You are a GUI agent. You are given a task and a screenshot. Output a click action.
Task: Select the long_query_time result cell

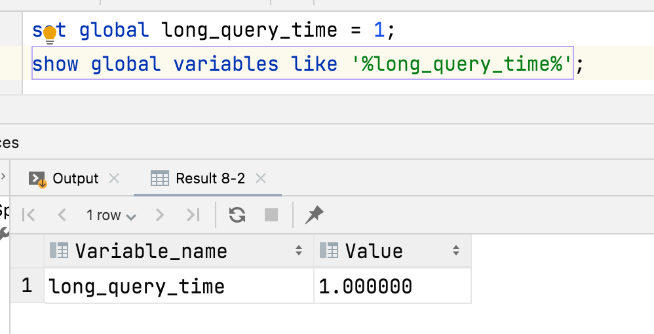click(x=179, y=286)
